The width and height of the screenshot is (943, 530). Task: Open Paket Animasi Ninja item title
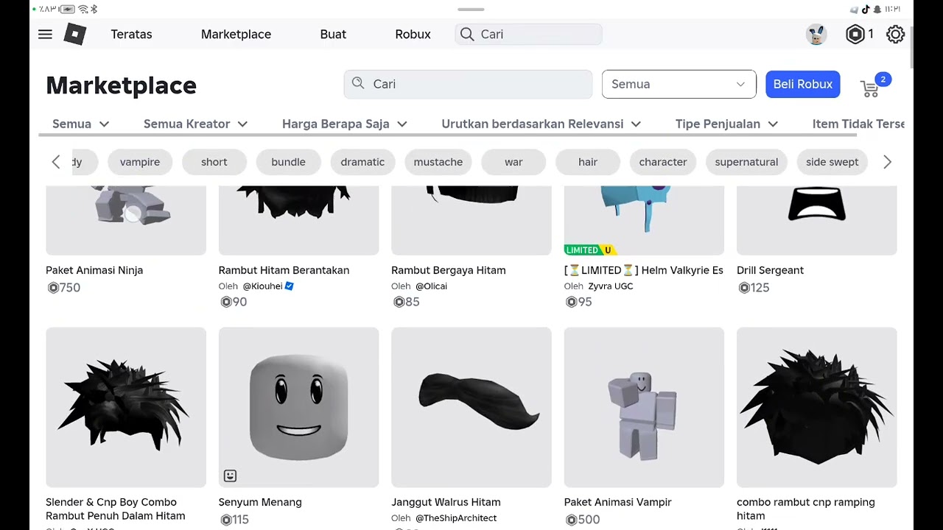(94, 270)
